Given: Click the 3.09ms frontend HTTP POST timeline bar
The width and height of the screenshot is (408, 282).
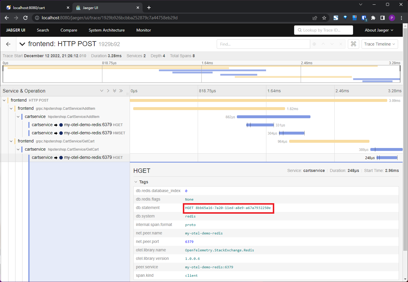Looking at the screenshot, I should tap(258, 100).
